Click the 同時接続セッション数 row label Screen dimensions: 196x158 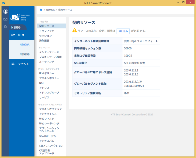(87, 48)
